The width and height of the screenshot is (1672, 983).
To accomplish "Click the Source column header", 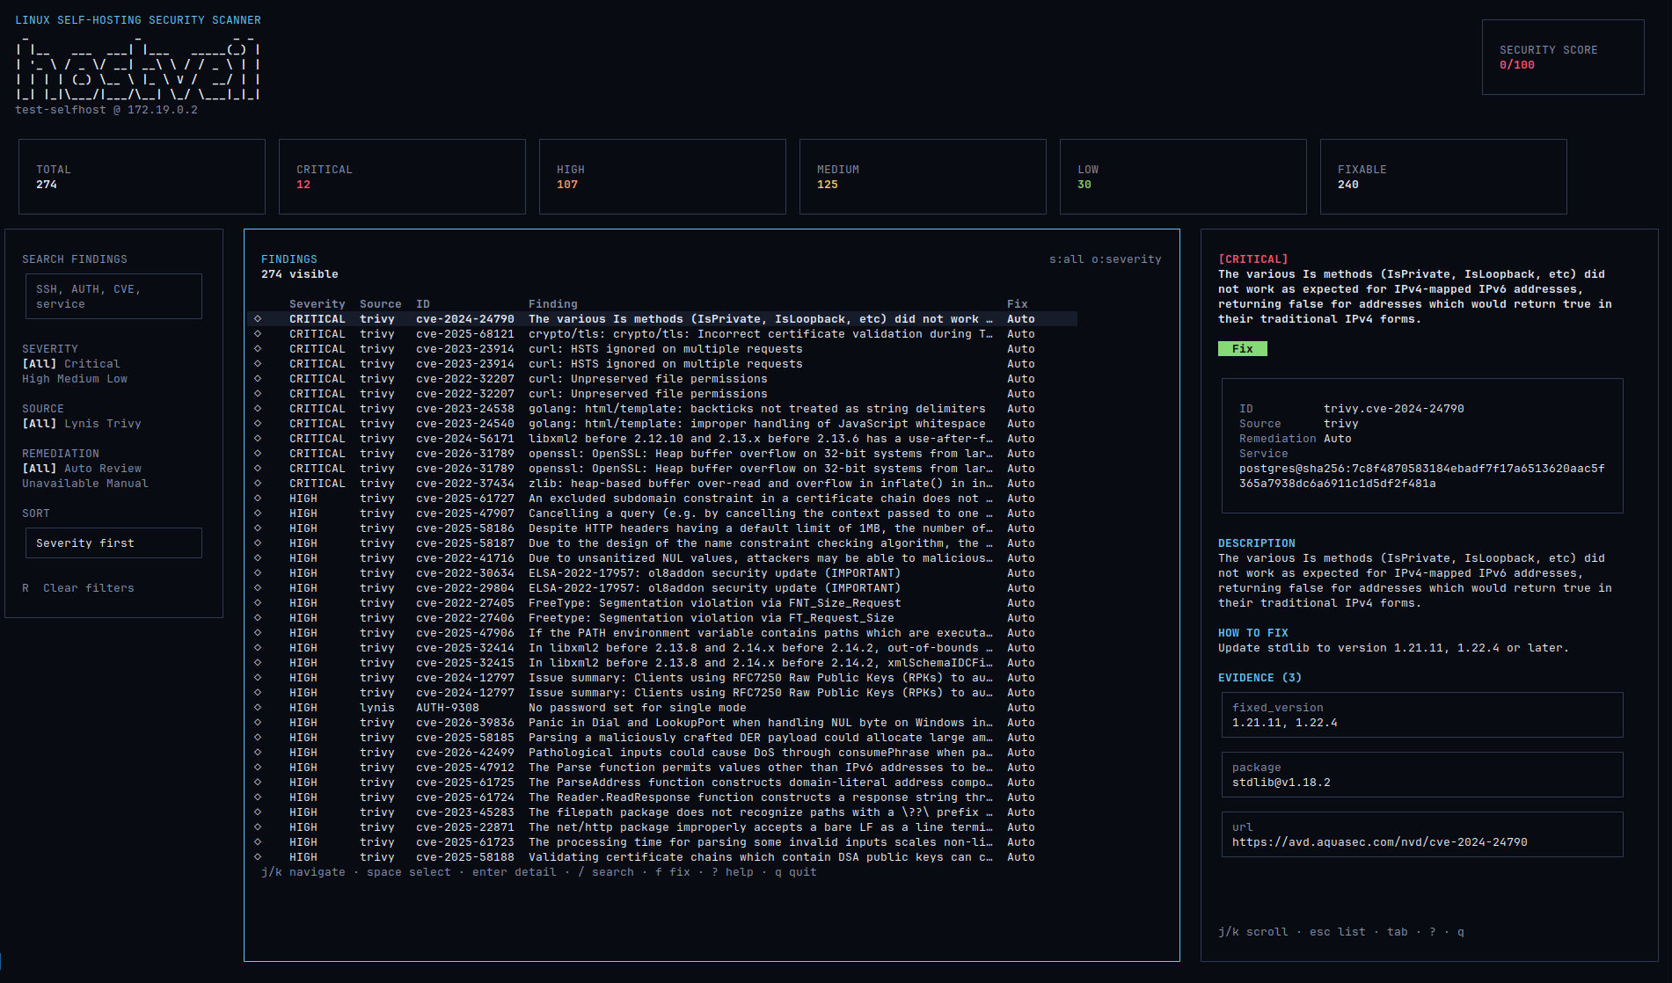I will (381, 304).
